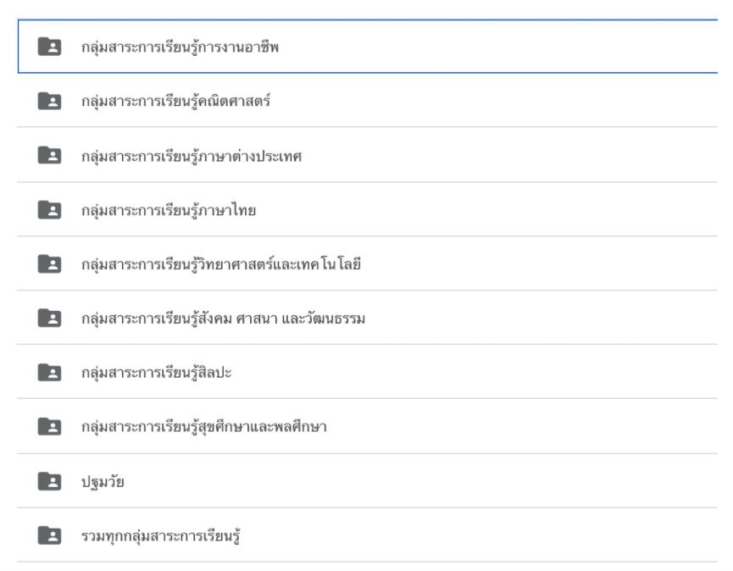The image size is (733, 571).
Task: Click the shared folder icon beside กลุ่มสาระการเรียนรู้คณิตศาสตร์
Action: pyautogui.click(x=49, y=101)
